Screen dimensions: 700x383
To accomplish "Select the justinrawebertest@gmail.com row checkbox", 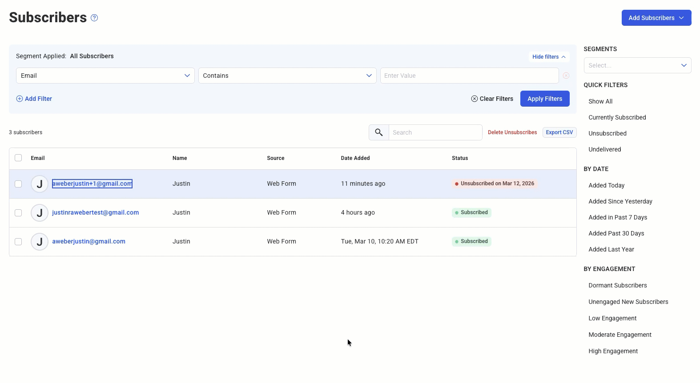I will [18, 213].
